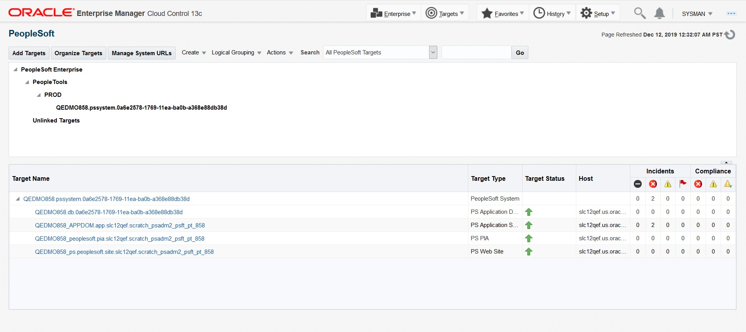Open the notifications bell icon

(x=659, y=13)
